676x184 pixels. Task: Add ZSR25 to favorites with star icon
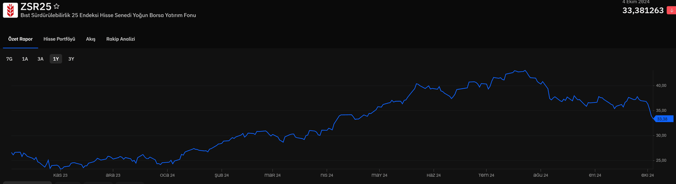(56, 7)
